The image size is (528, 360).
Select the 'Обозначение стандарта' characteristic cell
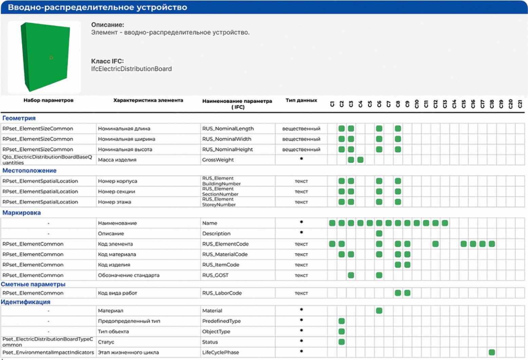(x=148, y=275)
